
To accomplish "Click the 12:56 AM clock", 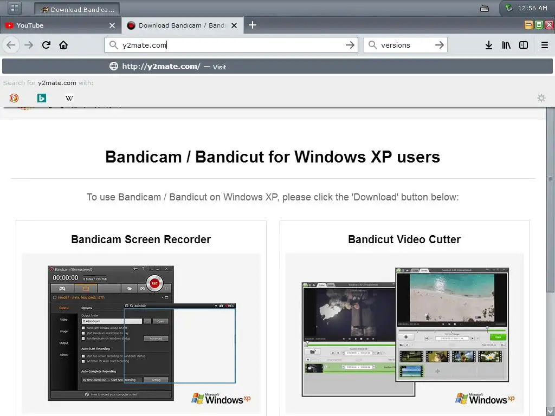I will coord(532,8).
